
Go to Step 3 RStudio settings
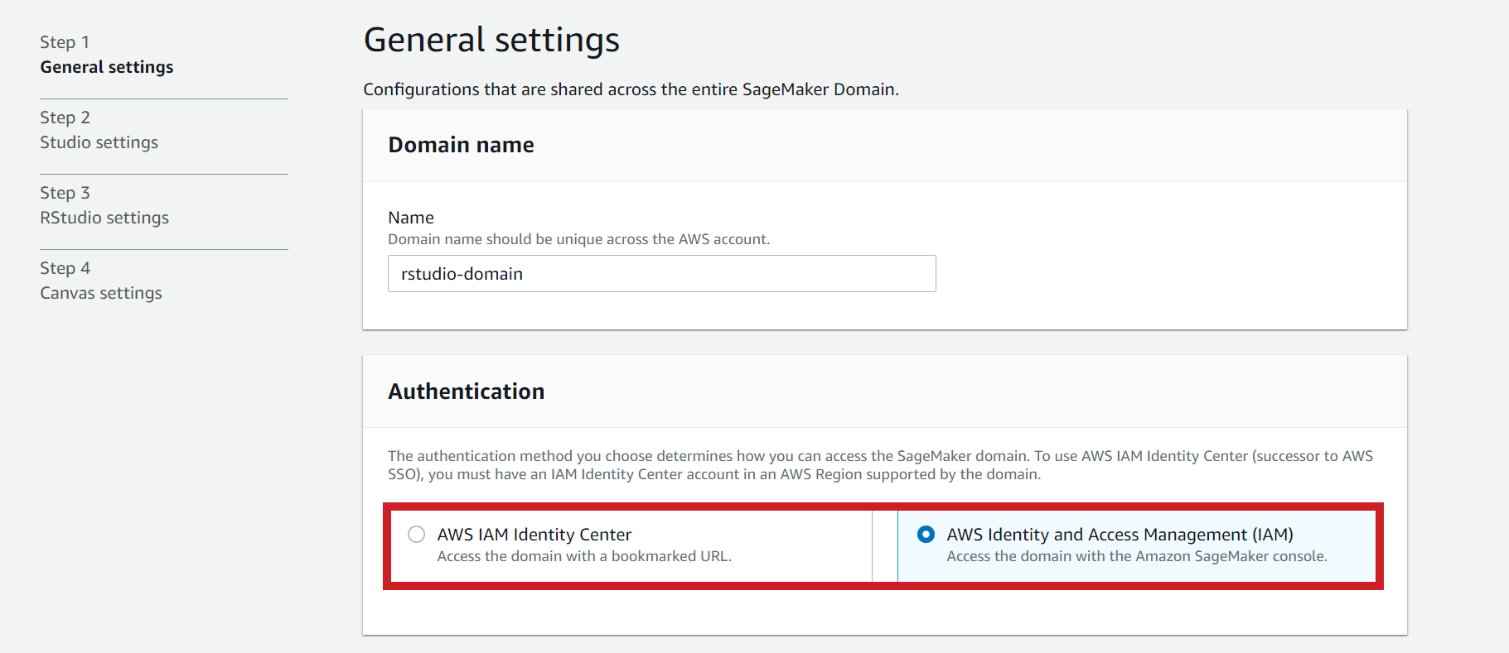[104, 205]
